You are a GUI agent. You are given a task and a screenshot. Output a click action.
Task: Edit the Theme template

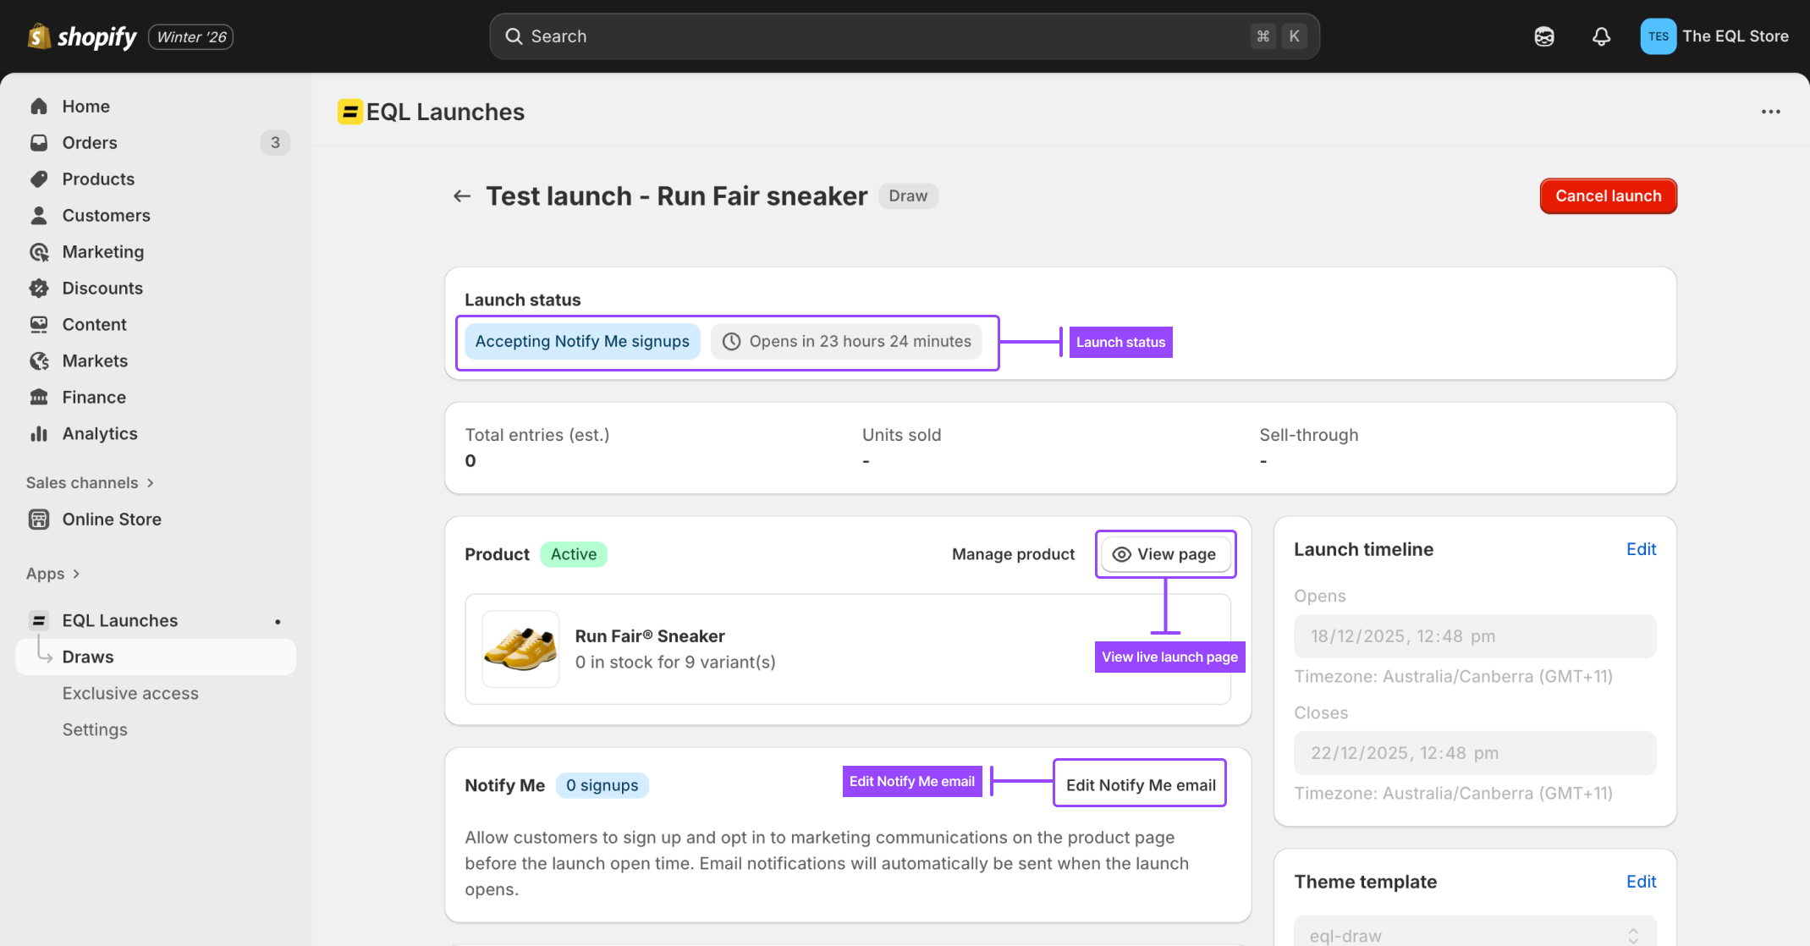[x=1641, y=882]
